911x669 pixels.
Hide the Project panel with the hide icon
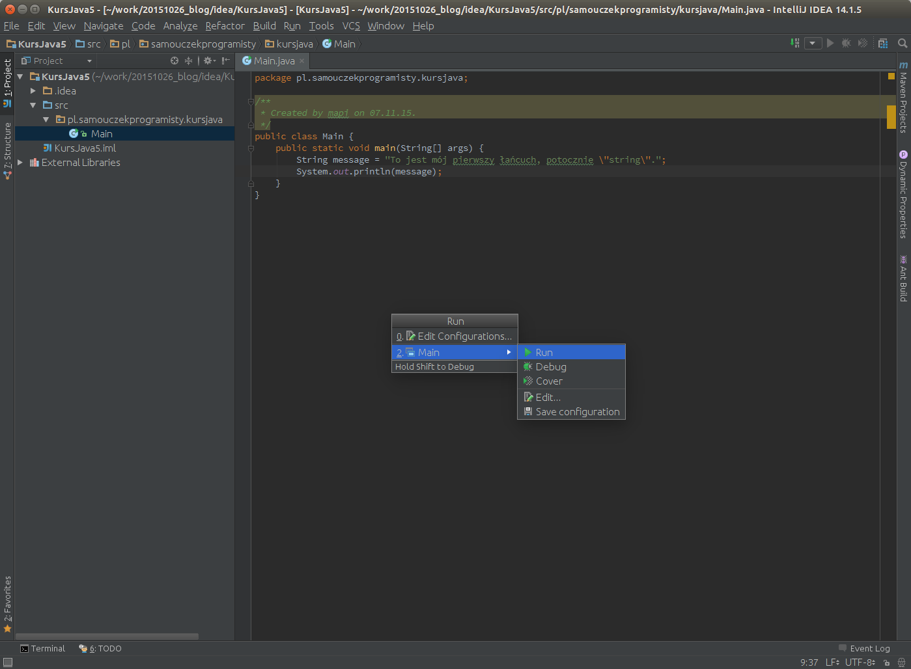click(x=225, y=61)
